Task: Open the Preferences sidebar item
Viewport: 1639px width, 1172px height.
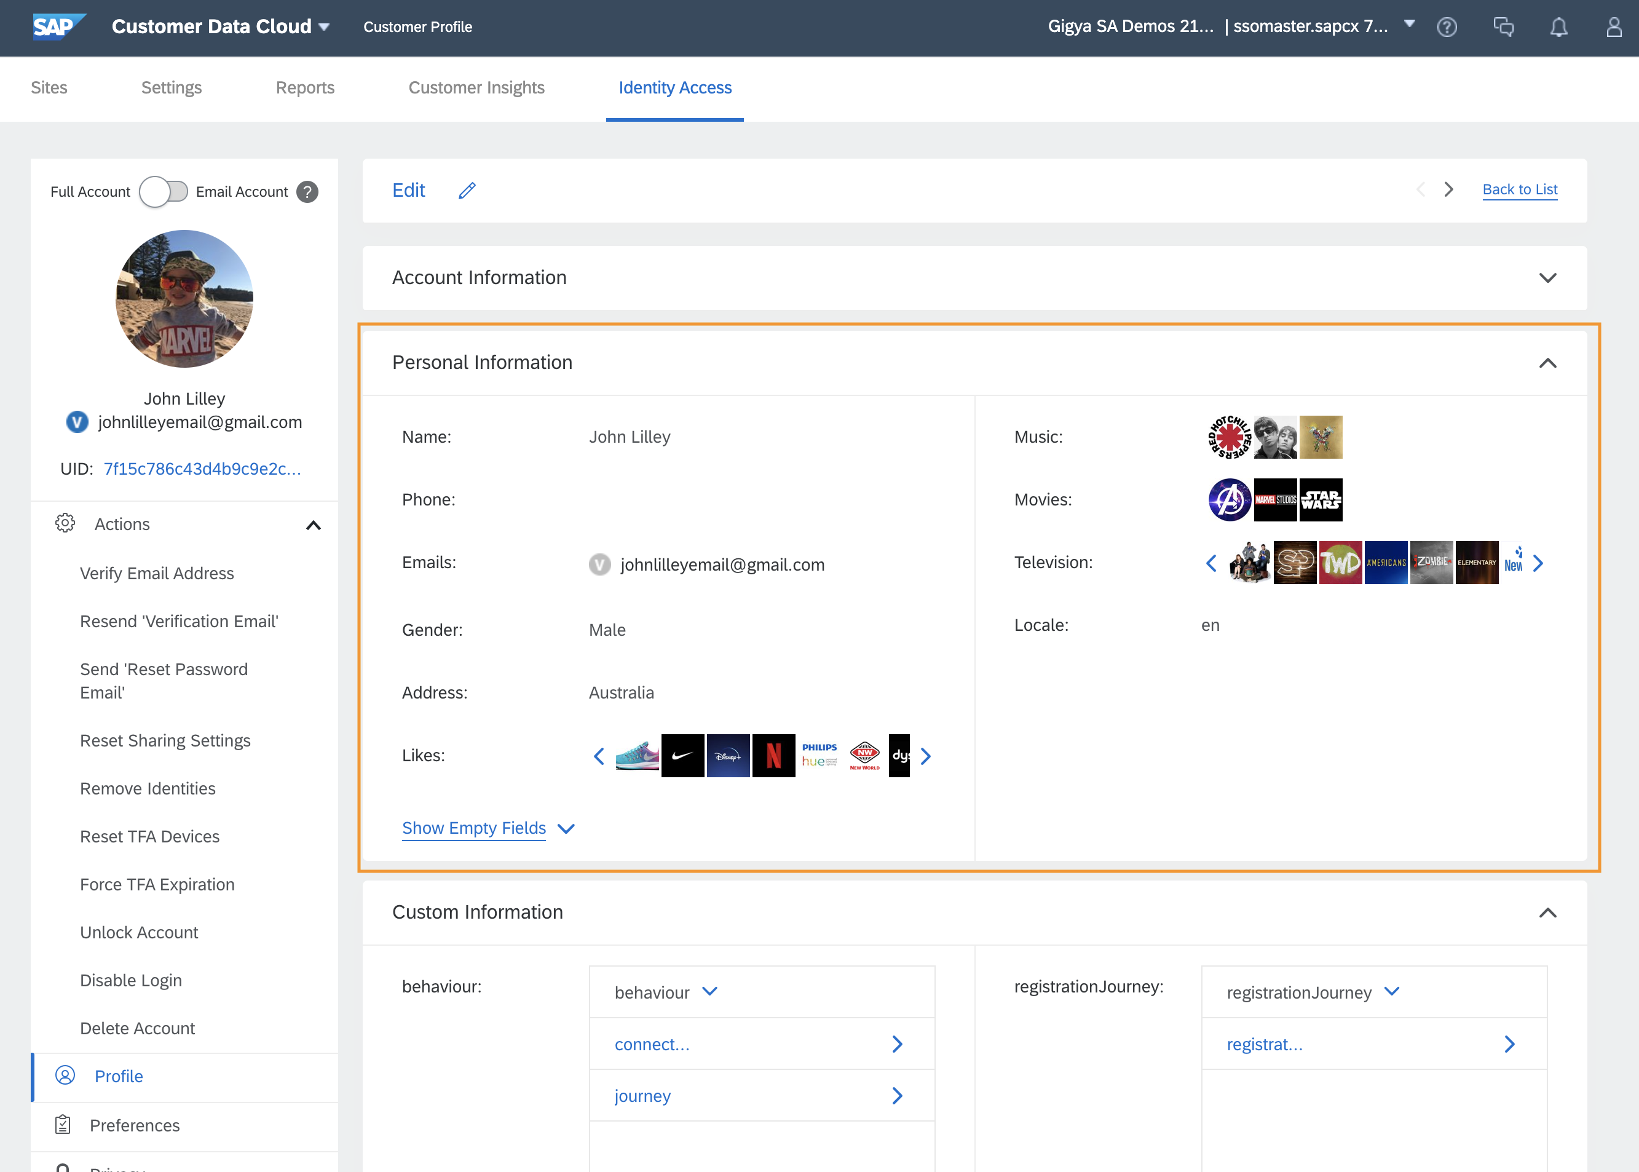Action: click(134, 1125)
